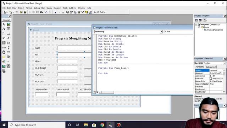The image size is (227, 128).
Task: Click the taskbar search box
Action: coord(37,125)
